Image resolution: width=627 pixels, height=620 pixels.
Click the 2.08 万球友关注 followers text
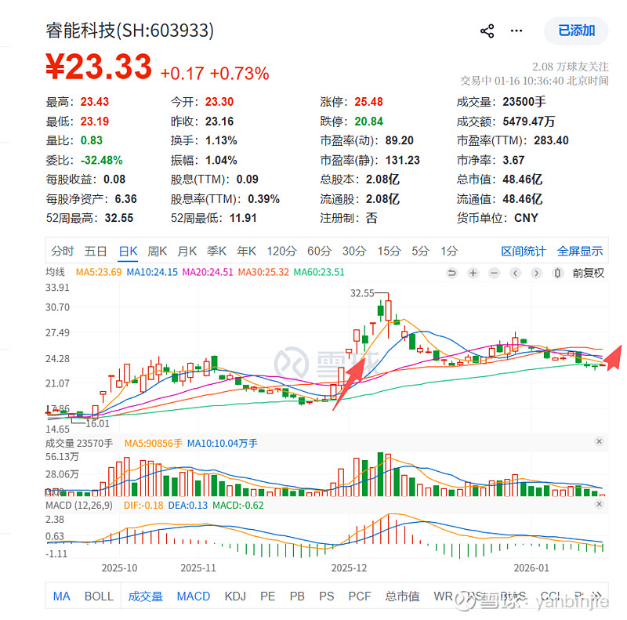571,67
